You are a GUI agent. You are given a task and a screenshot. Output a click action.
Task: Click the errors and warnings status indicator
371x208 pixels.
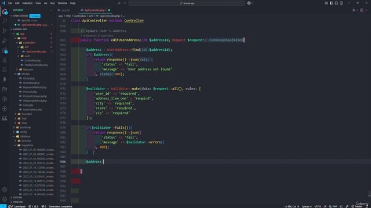coord(34,206)
